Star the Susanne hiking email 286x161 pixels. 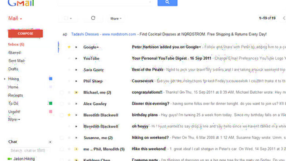(x=69, y=138)
